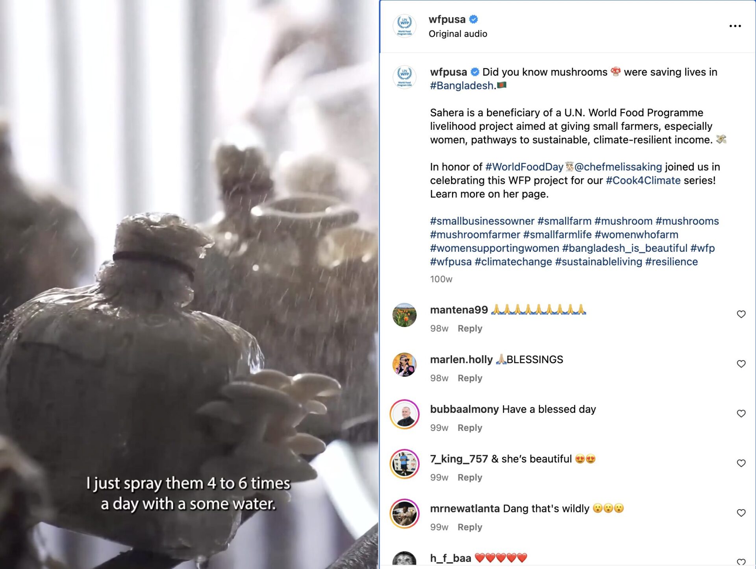Image resolution: width=756 pixels, height=569 pixels.
Task: Pause the mushroom video
Action: (x=189, y=284)
